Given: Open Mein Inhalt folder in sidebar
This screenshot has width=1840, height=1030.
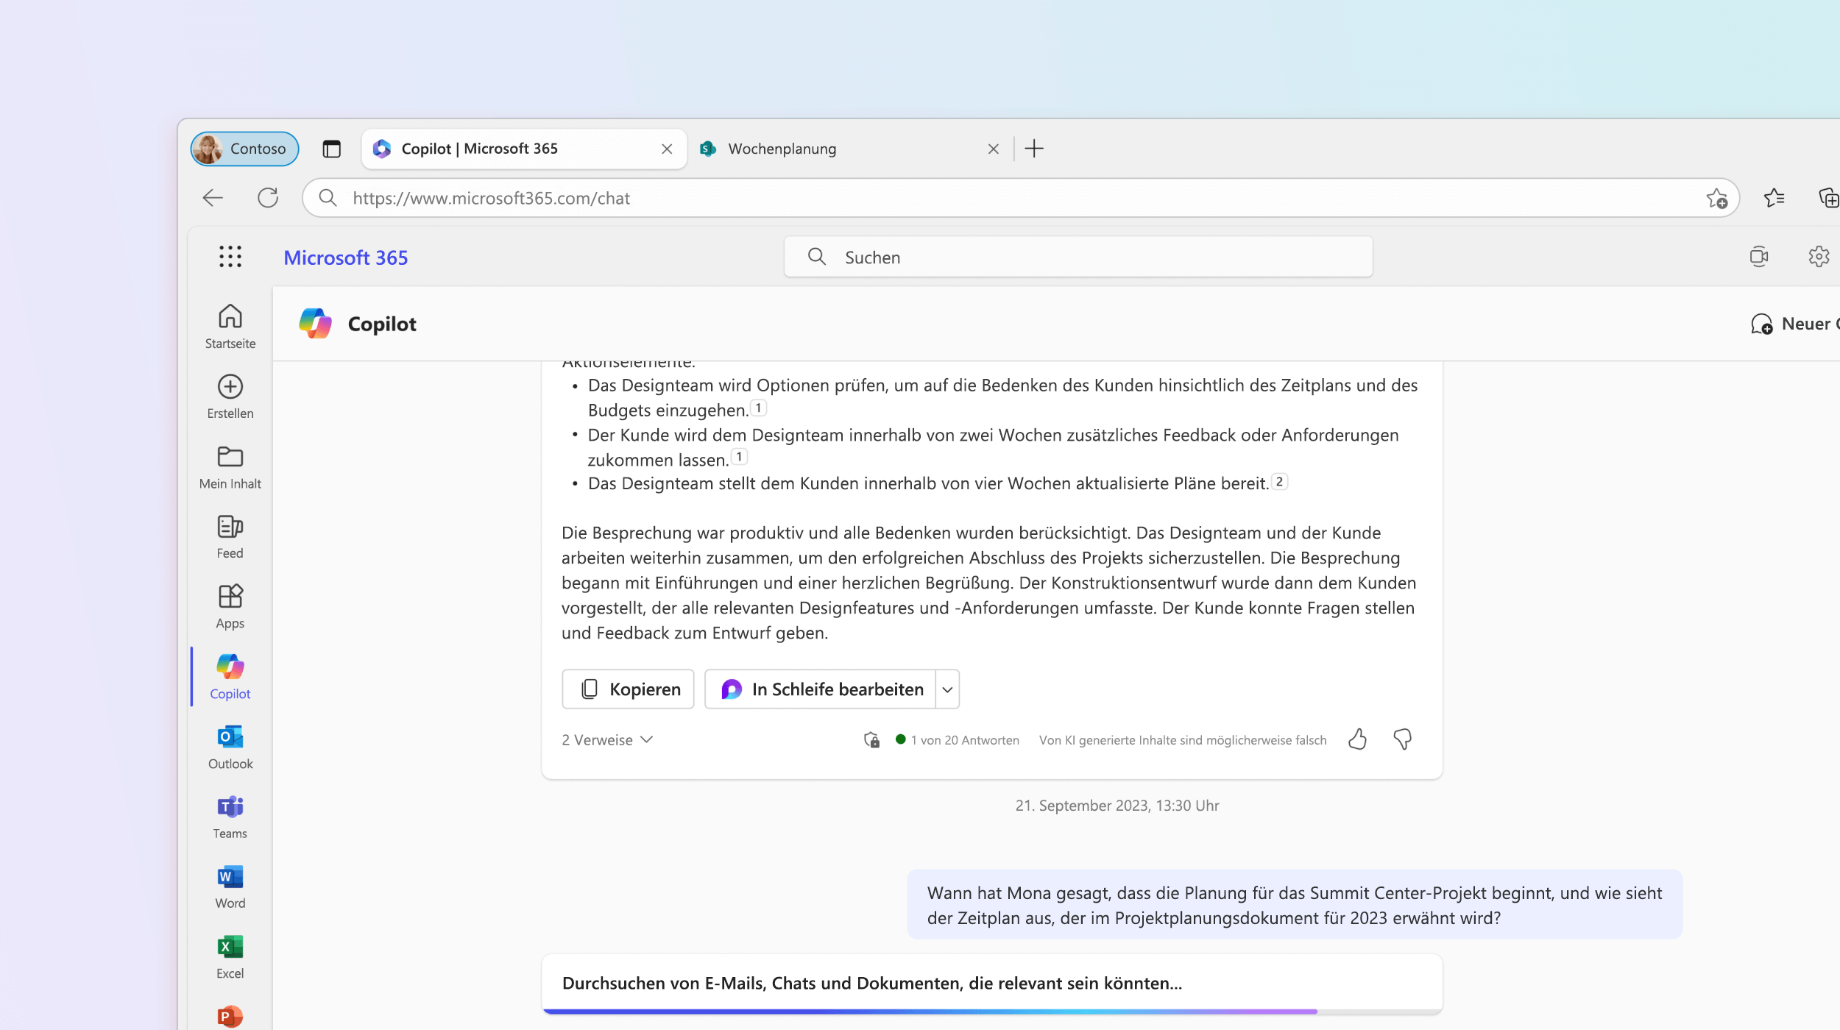Looking at the screenshot, I should click(230, 467).
